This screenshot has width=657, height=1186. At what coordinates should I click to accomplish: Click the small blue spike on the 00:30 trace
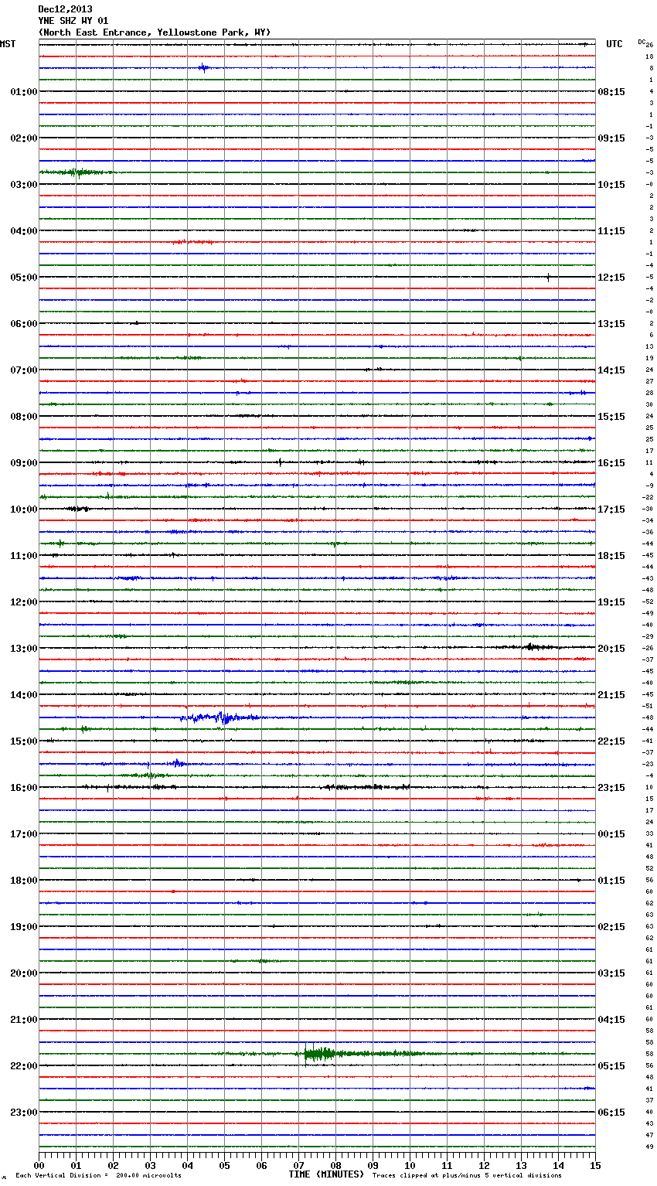203,68
